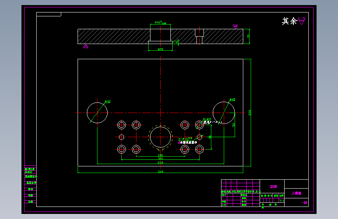Select the 260 dimension text
The image size is (338, 219).
(x=160, y=162)
